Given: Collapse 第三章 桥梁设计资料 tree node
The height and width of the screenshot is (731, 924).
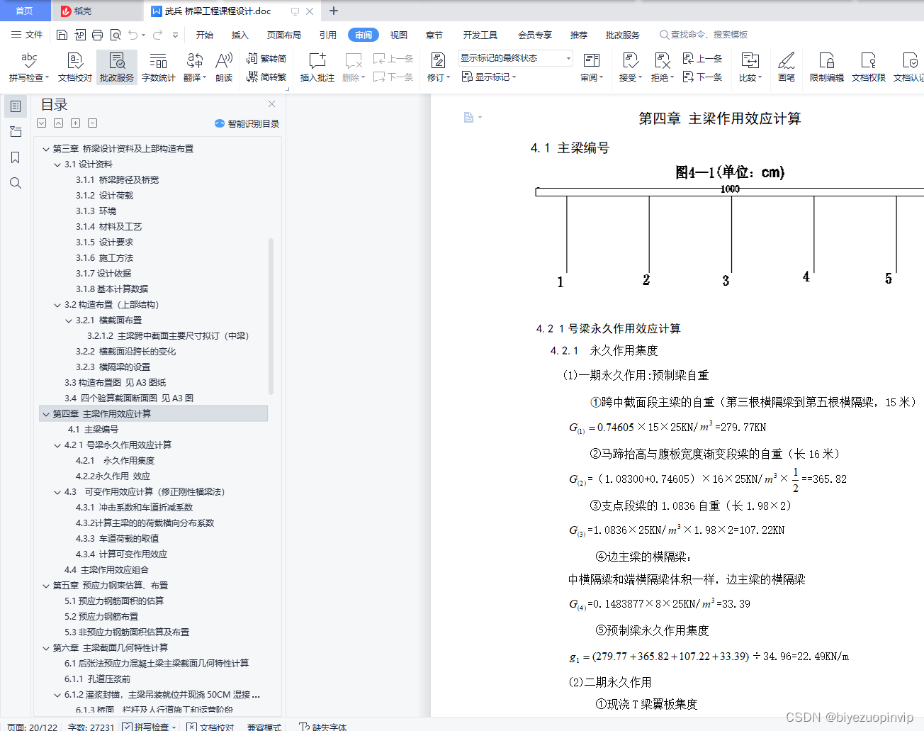Looking at the screenshot, I should pos(46,149).
